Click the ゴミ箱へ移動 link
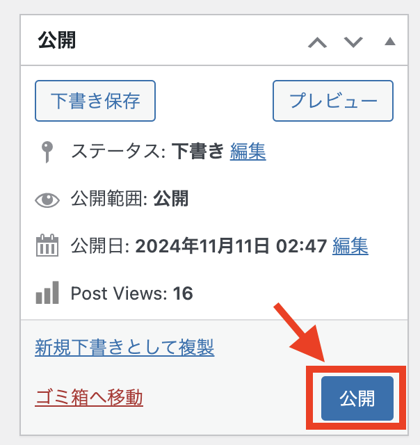420x445 pixels. pos(89,397)
